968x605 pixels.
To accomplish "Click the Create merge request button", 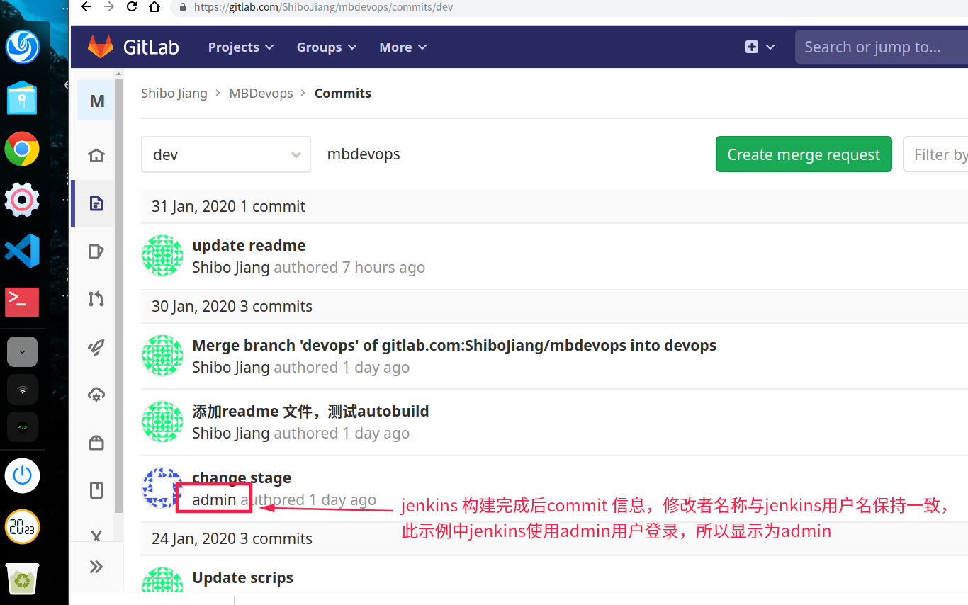I will coord(804,154).
